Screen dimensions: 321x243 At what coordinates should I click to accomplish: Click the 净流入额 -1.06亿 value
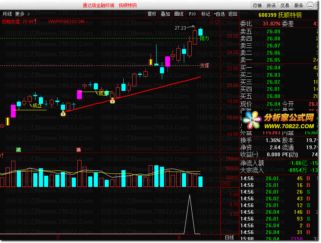pyautogui.click(x=298, y=163)
